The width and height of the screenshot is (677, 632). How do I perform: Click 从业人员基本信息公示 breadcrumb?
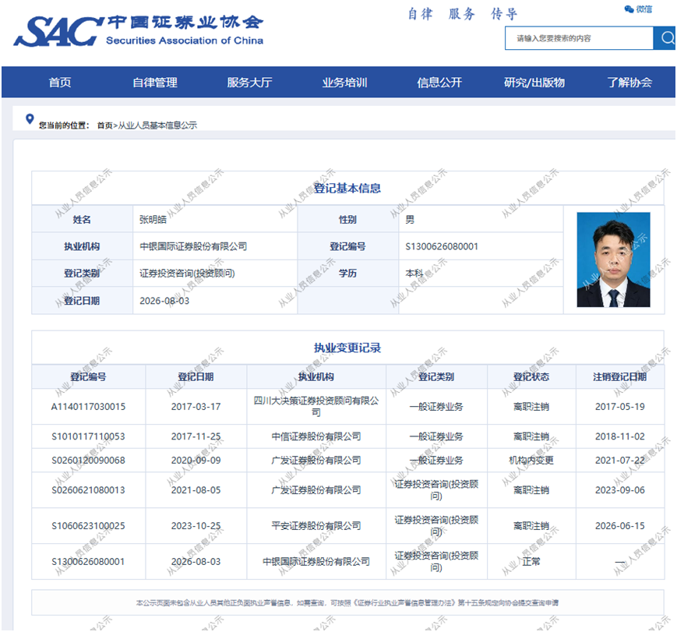coord(157,125)
